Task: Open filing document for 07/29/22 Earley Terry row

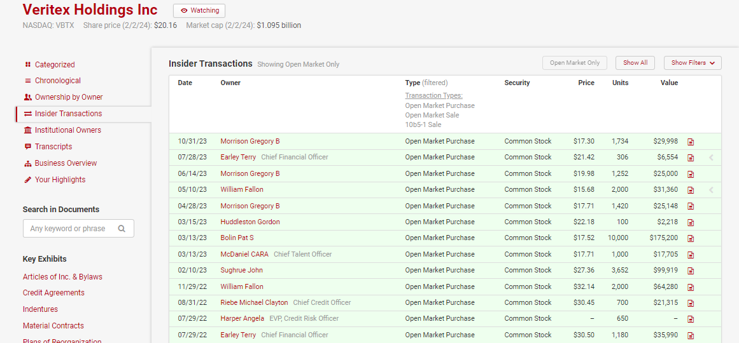Action: (691, 335)
